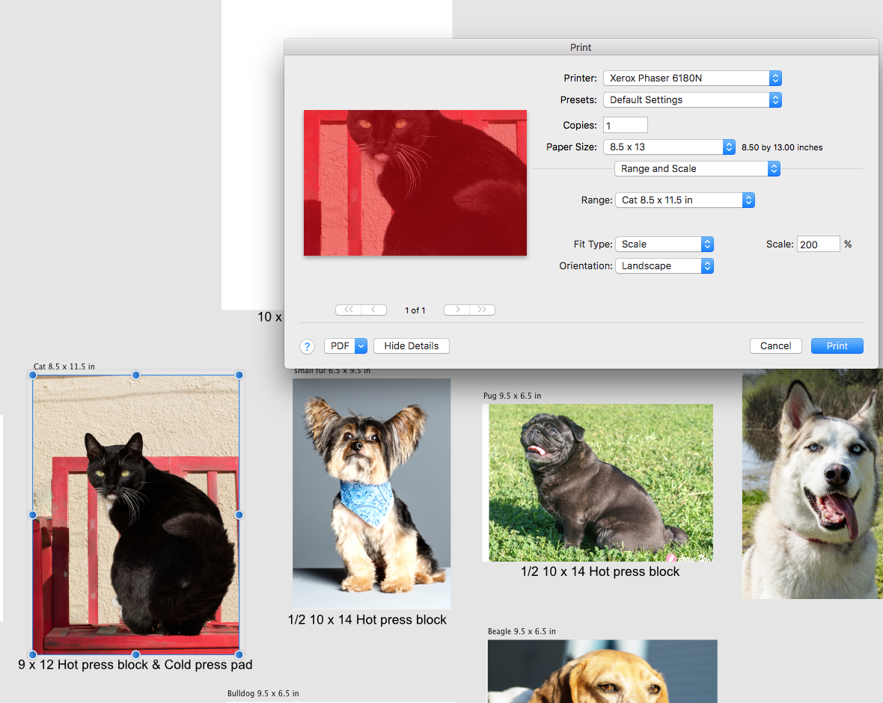Click the bottom-center selection handle of cat image
This screenshot has width=883, height=703.
[135, 654]
